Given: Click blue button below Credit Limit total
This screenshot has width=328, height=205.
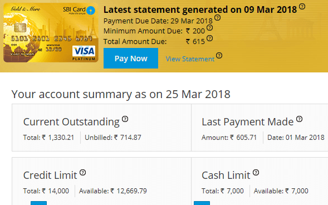Looking at the screenshot, I should 38,203.
